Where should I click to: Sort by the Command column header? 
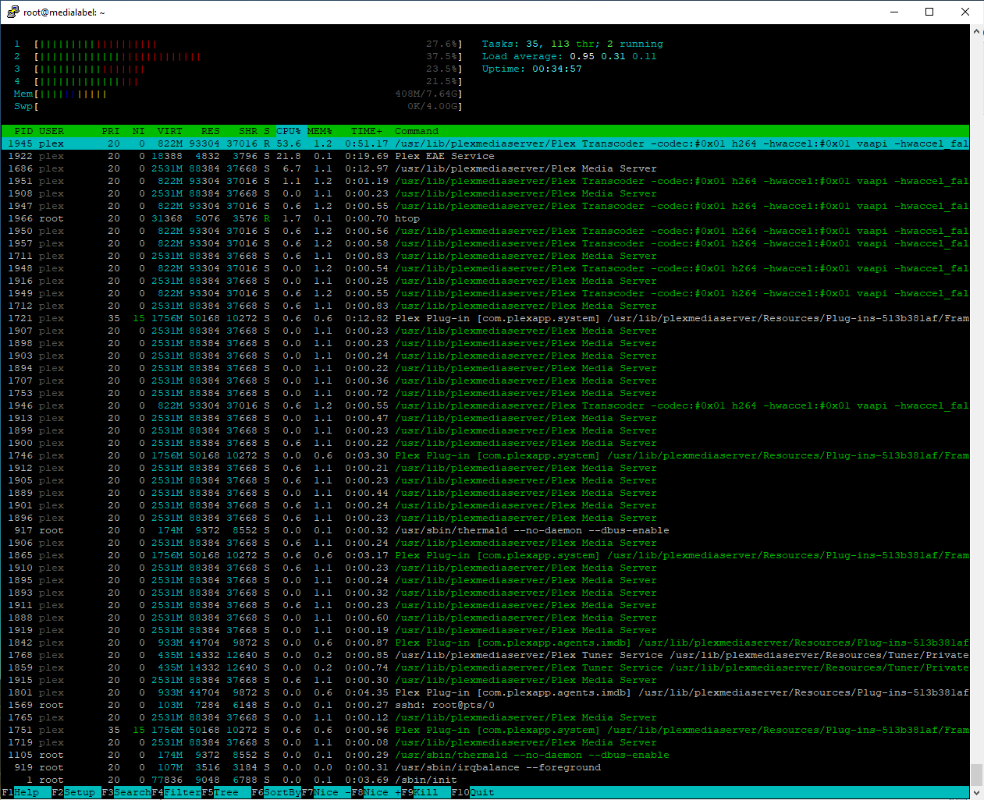(417, 131)
